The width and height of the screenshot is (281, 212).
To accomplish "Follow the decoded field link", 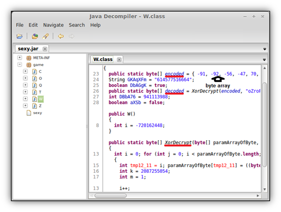I will pyautogui.click(x=175, y=91).
